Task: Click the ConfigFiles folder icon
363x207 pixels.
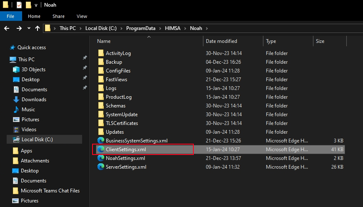Action: (x=101, y=71)
